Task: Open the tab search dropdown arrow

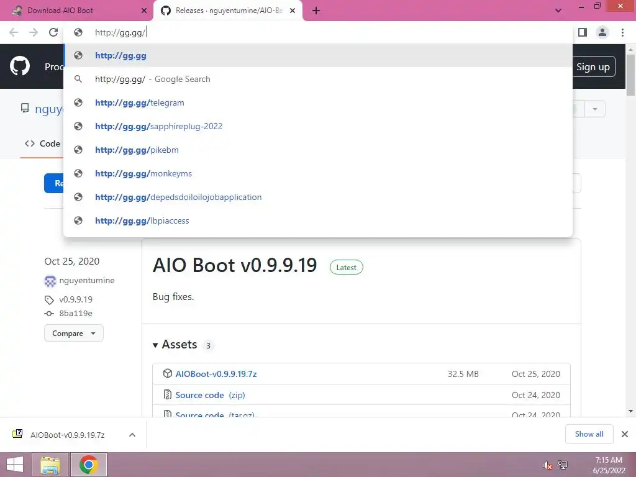Action: tap(558, 11)
